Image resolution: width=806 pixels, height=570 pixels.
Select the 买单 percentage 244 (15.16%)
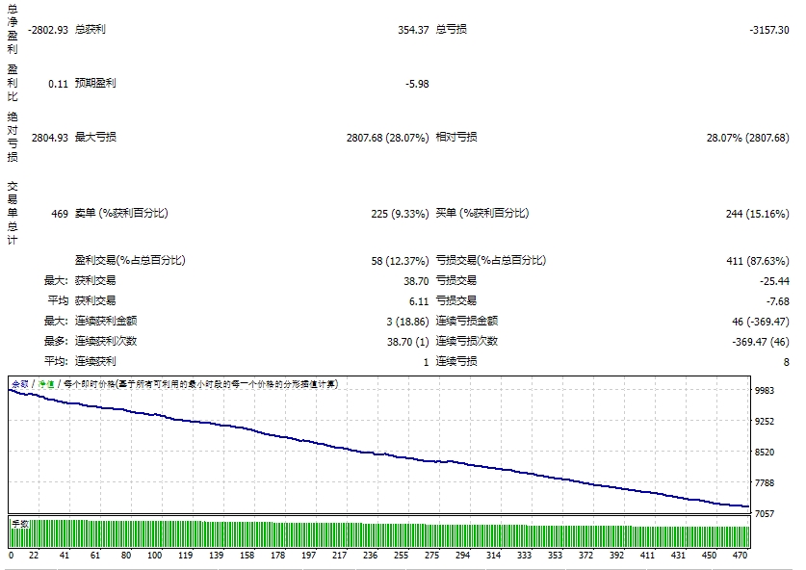tap(760, 214)
